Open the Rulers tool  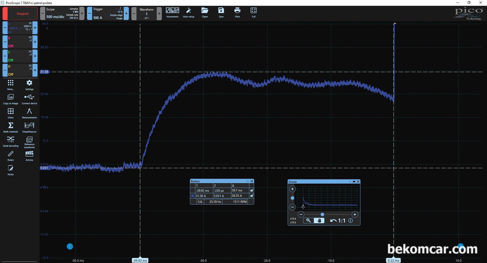click(11, 155)
